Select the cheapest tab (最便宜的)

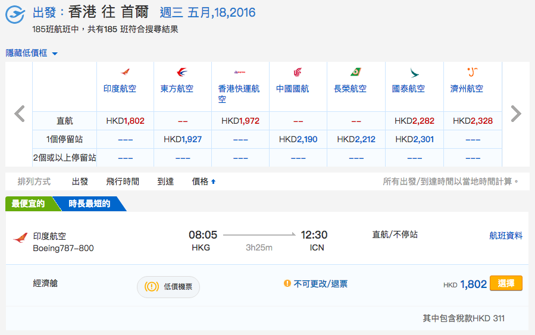coord(29,203)
